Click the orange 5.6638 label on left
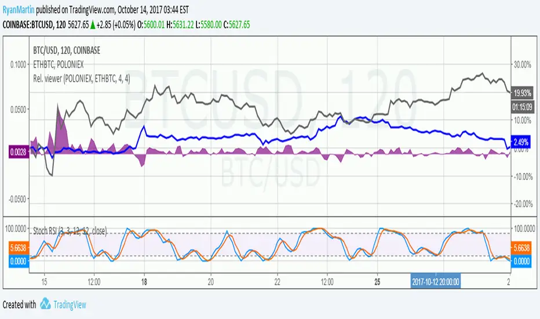This screenshot has width=540, height=319. tap(19, 248)
